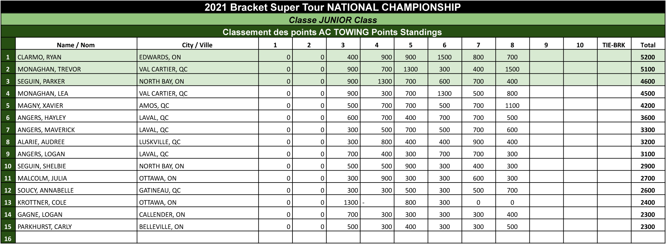Click the AC TOWING Points Standings banner
The width and height of the screenshot is (666, 244).
(x=333, y=32)
